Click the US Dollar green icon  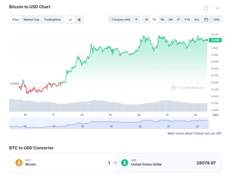tap(125, 163)
